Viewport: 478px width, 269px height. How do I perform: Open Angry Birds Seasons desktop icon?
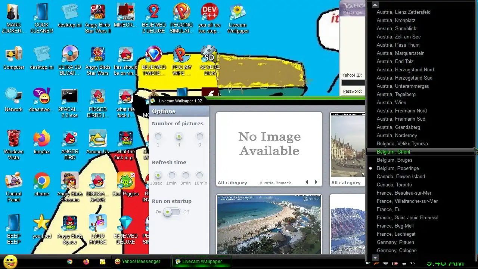(69, 187)
